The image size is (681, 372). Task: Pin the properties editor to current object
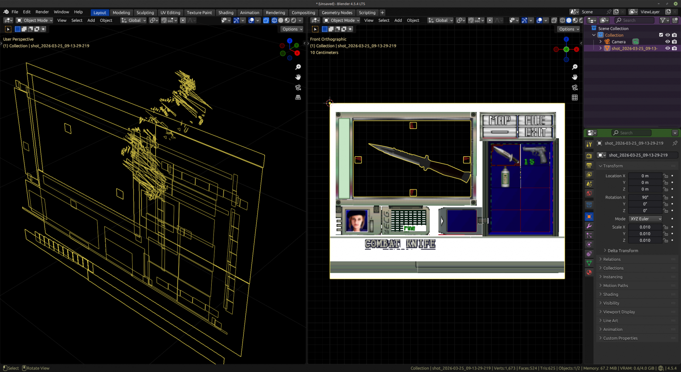click(x=675, y=143)
